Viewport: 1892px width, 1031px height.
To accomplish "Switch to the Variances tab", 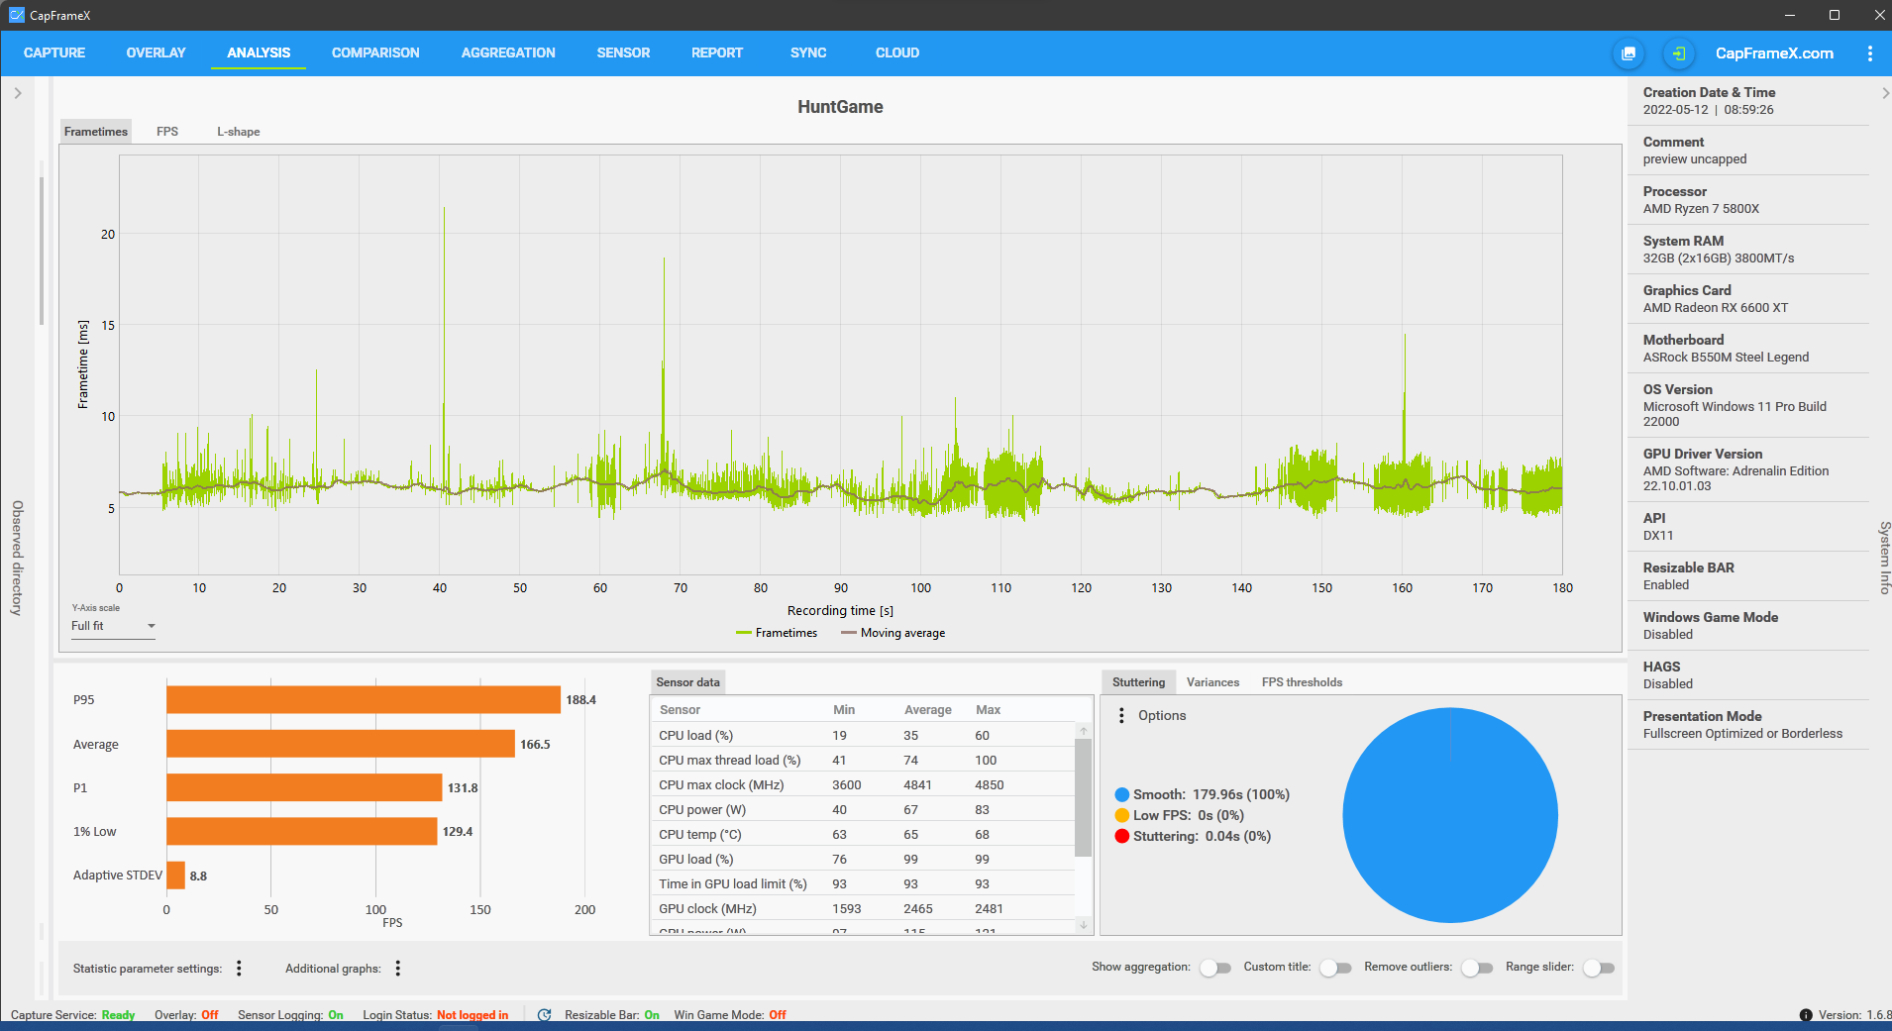I will [1212, 682].
